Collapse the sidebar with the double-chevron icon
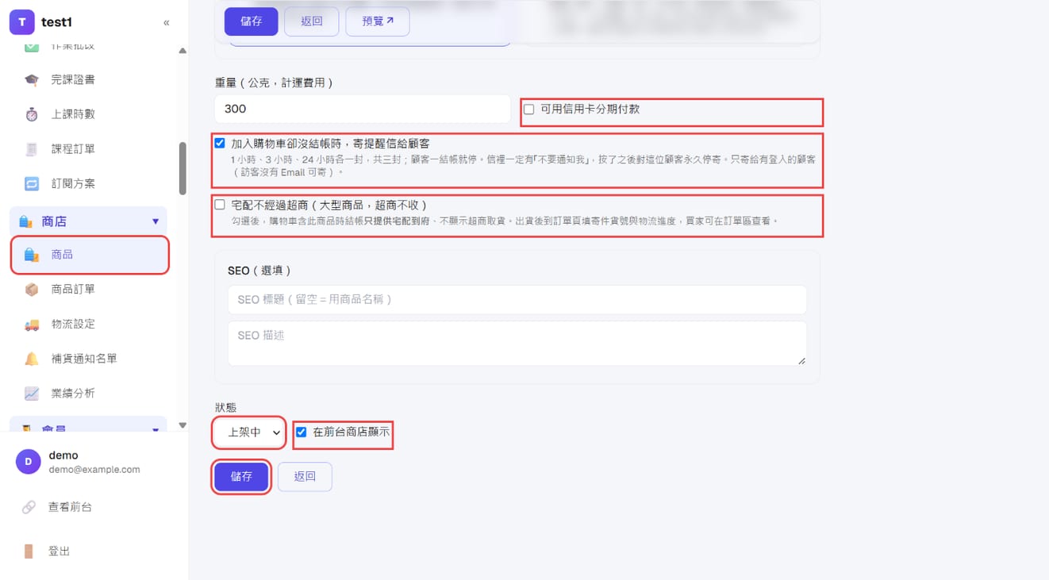Image resolution: width=1049 pixels, height=580 pixels. [166, 22]
